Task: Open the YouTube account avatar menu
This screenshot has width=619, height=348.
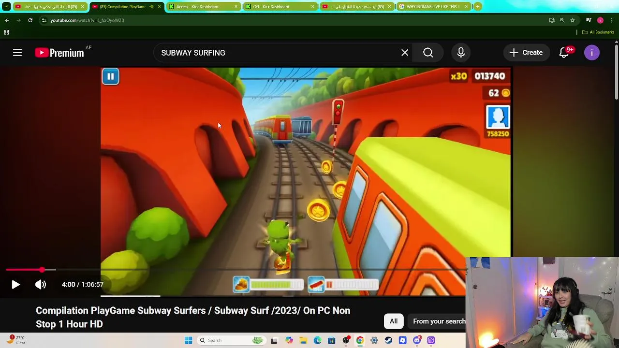Action: pos(592,53)
